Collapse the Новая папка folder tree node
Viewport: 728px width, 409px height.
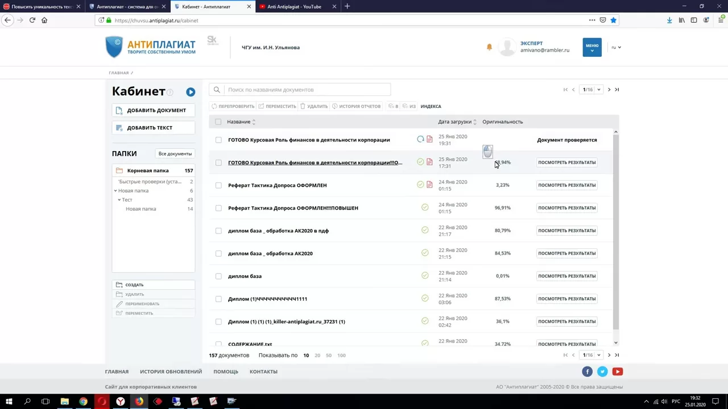click(x=115, y=191)
